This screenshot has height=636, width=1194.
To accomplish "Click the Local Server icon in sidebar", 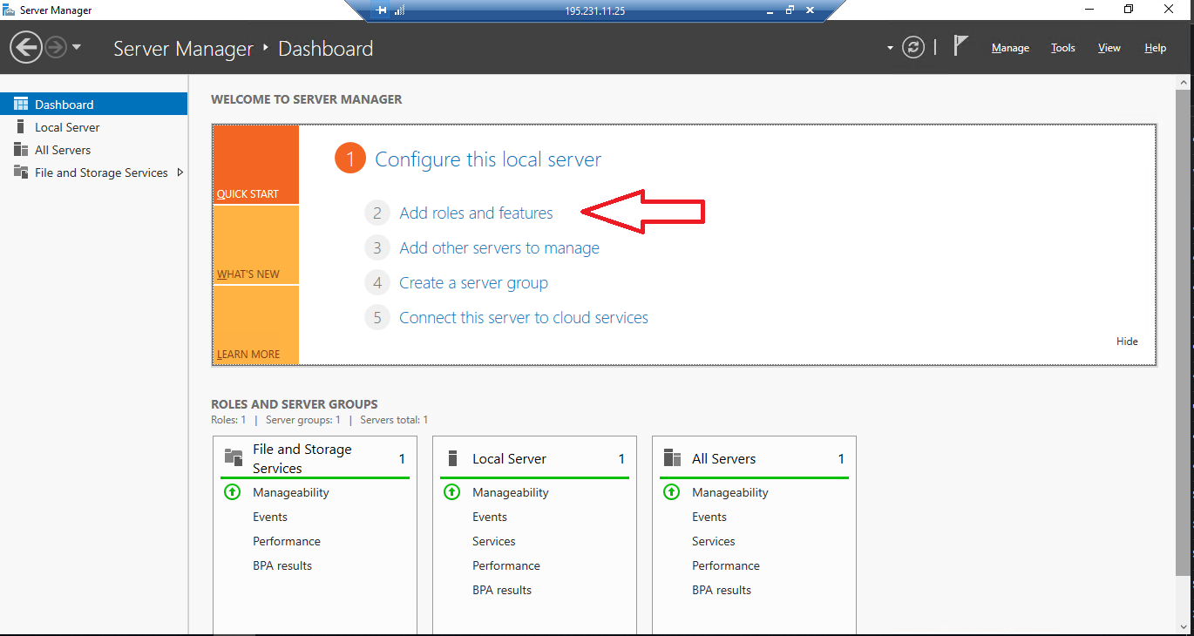I will 21,127.
